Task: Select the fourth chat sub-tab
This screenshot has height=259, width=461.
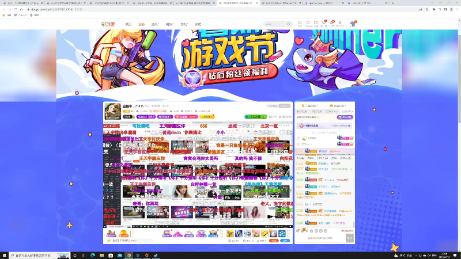Action: 347,112
